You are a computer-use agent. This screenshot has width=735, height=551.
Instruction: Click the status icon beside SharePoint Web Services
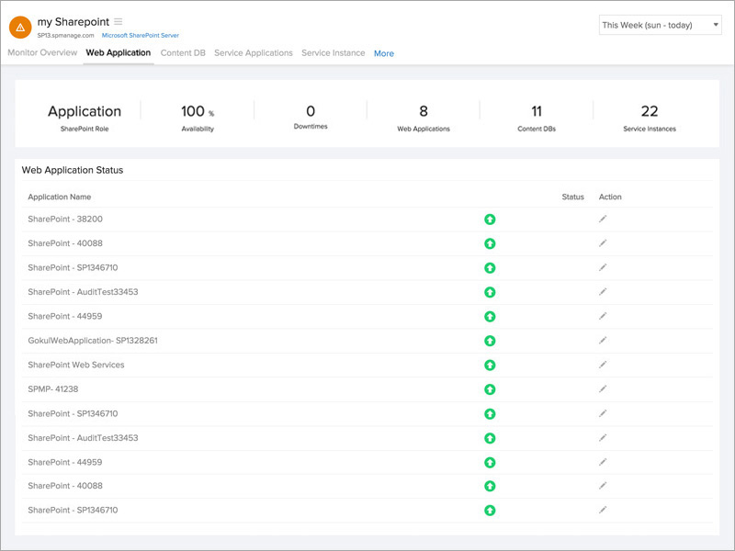[x=492, y=365]
